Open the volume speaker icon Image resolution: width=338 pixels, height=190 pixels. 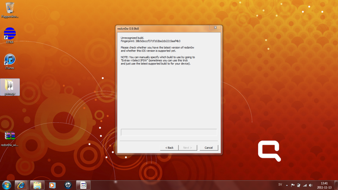[x=311, y=185]
